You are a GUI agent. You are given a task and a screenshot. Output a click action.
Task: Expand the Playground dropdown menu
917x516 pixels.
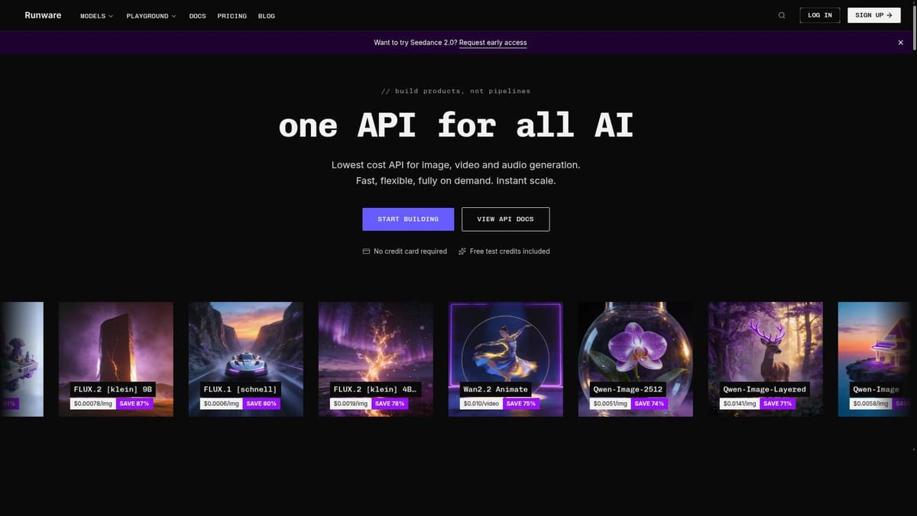(x=151, y=16)
